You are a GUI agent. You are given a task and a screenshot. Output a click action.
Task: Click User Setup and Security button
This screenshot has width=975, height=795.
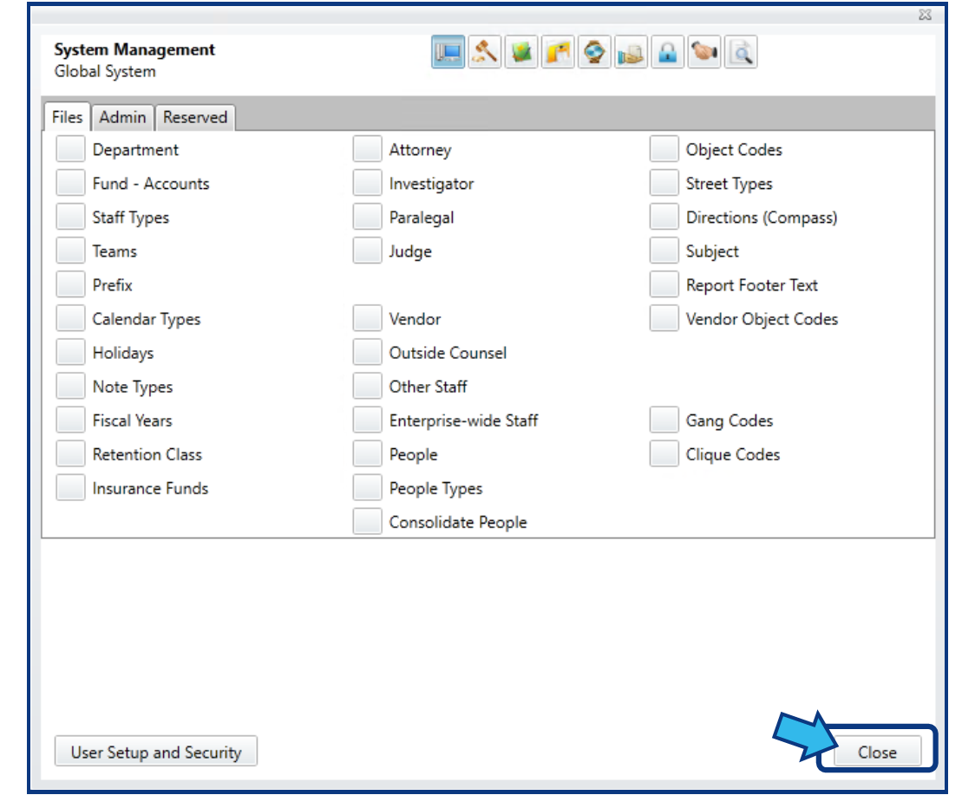156,752
